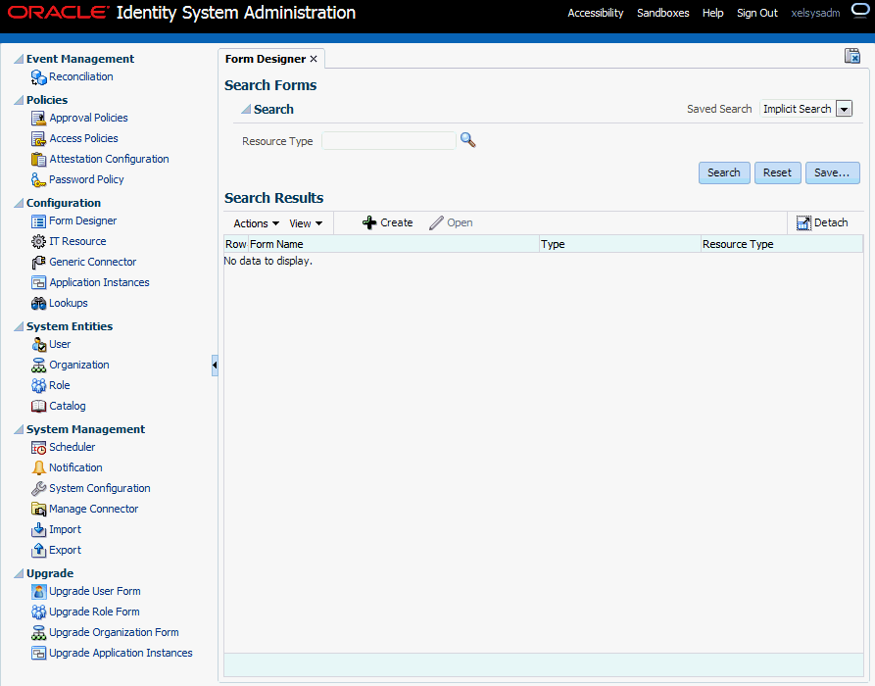Screen dimensions: 875x686
Task: Click the Access Policies icon
Action: coord(38,138)
